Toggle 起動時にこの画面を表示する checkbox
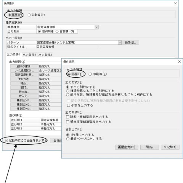 (x=26, y=141)
